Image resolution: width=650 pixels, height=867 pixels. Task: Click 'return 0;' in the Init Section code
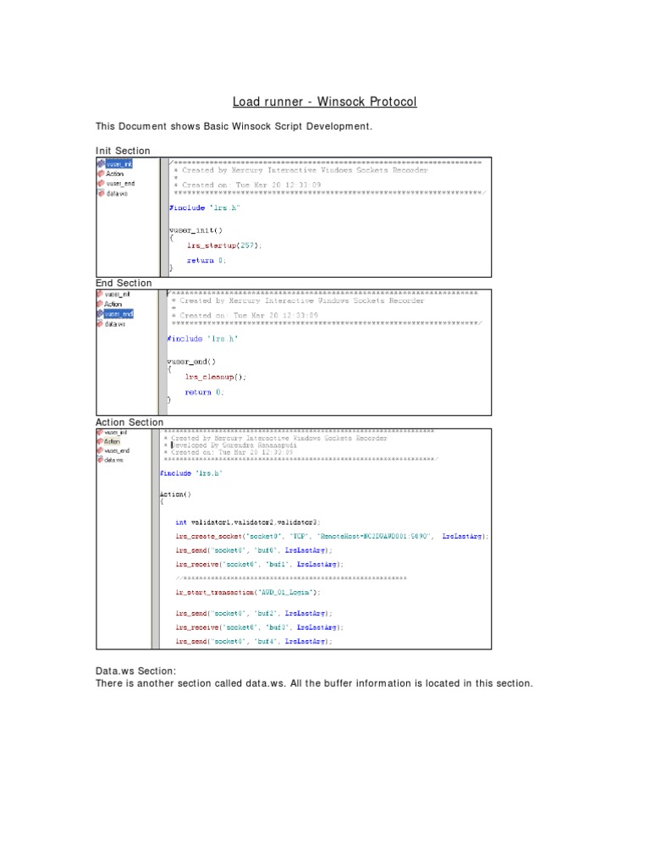[207, 261]
